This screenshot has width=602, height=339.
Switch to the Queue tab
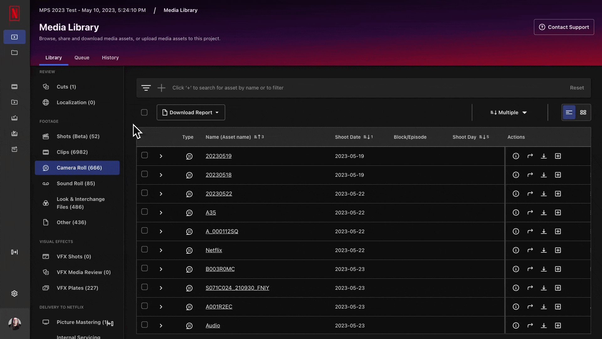tap(82, 58)
